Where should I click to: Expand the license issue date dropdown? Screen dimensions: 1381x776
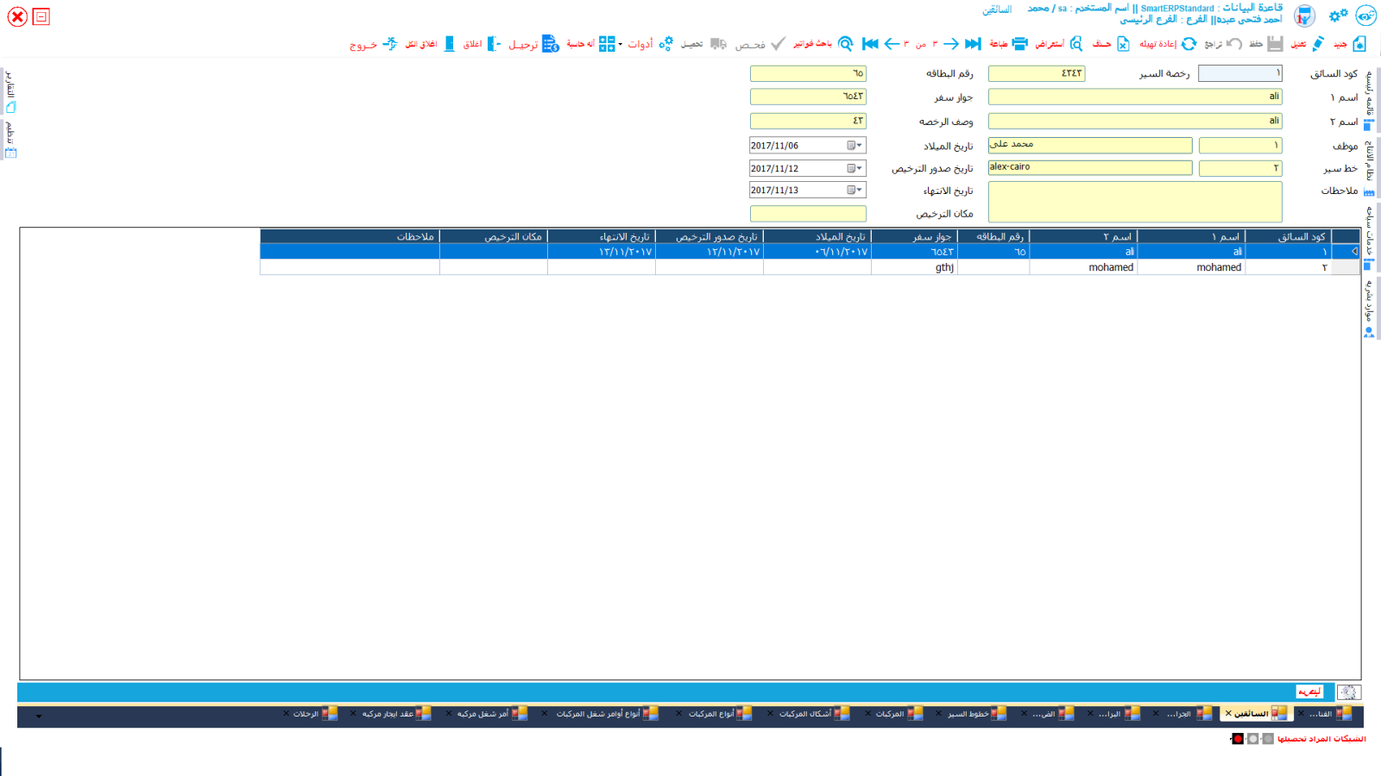coord(854,168)
